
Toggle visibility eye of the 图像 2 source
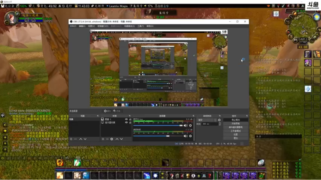126,119
